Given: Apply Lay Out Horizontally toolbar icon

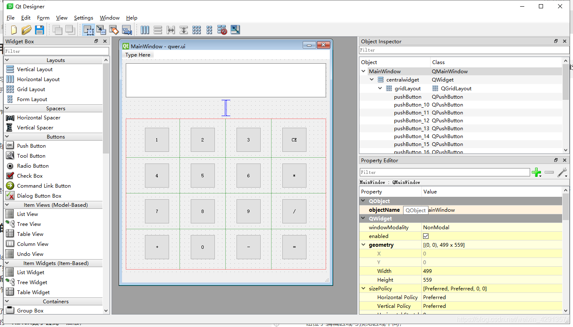Looking at the screenshot, I should [x=145, y=30].
